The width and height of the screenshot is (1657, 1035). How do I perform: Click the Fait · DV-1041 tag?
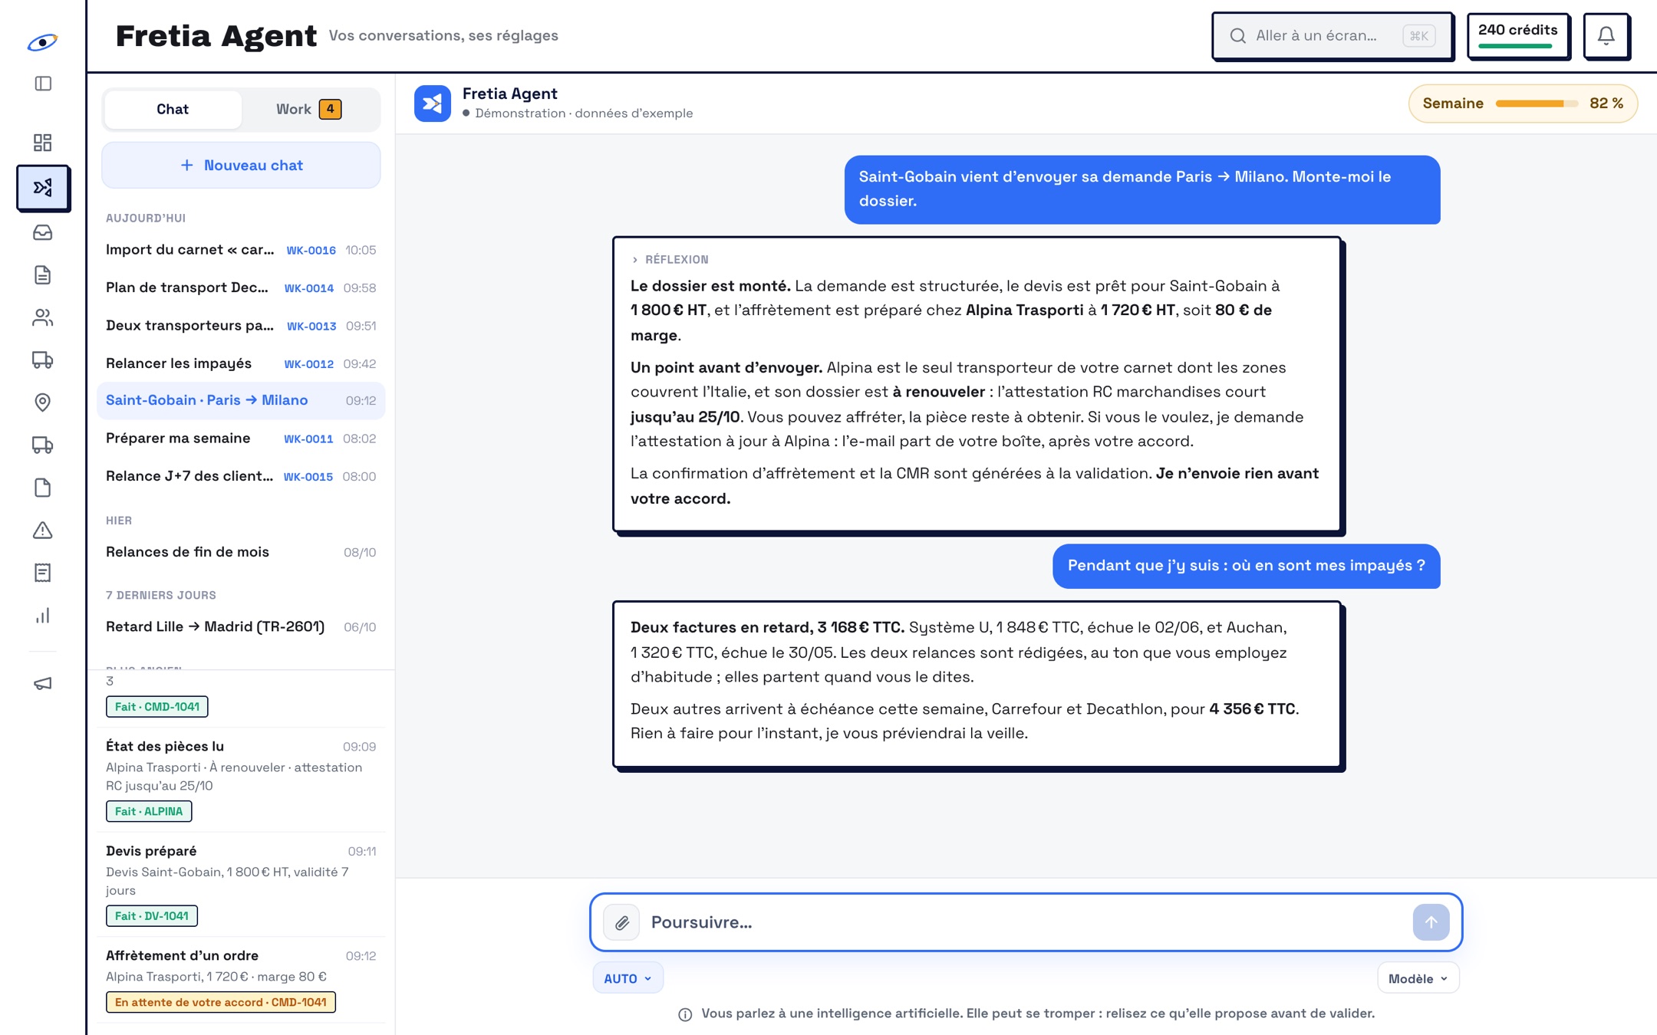(151, 915)
